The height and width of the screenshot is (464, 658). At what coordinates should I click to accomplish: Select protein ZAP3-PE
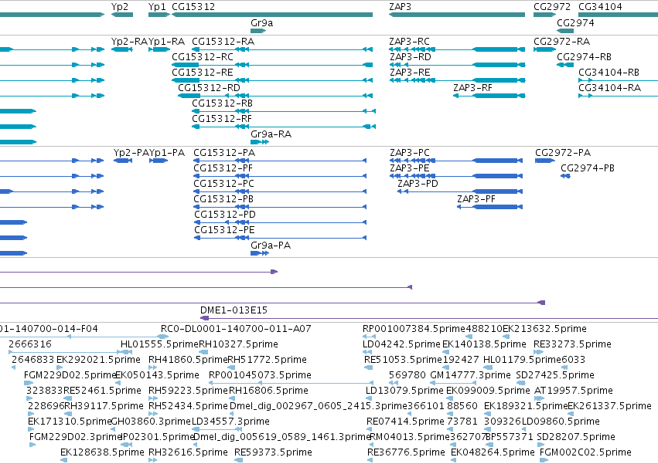click(x=410, y=168)
